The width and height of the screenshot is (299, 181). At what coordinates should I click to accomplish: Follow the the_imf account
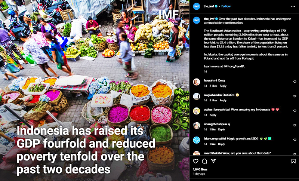coord(226,6)
